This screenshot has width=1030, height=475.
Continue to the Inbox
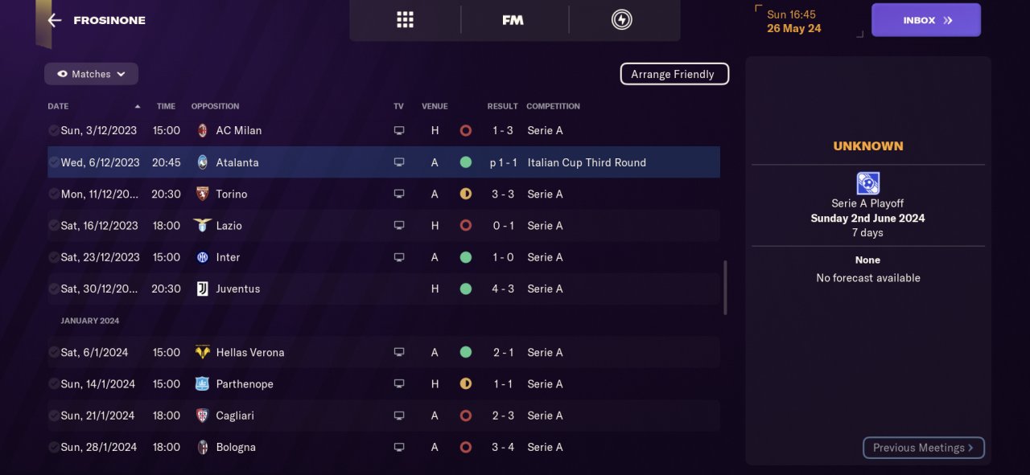coord(925,20)
